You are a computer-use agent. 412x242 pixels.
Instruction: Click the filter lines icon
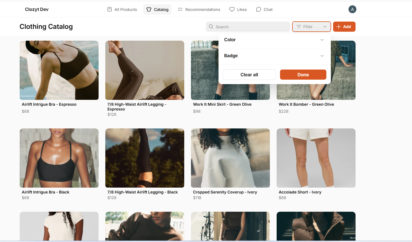pyautogui.click(x=299, y=27)
